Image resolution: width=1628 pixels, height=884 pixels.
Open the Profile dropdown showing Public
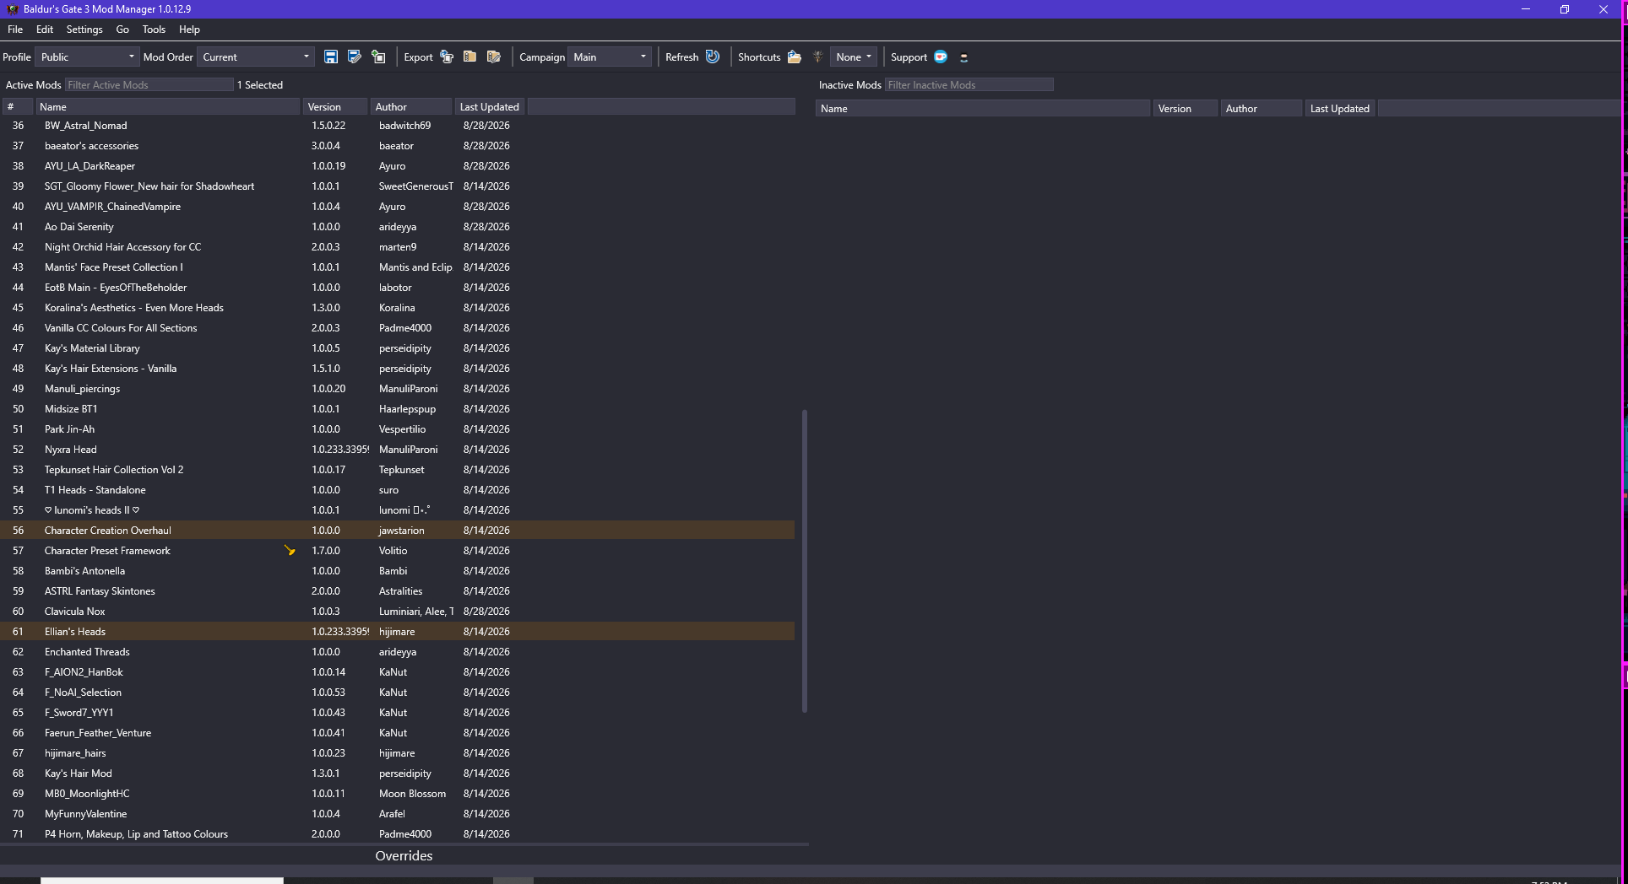click(87, 57)
